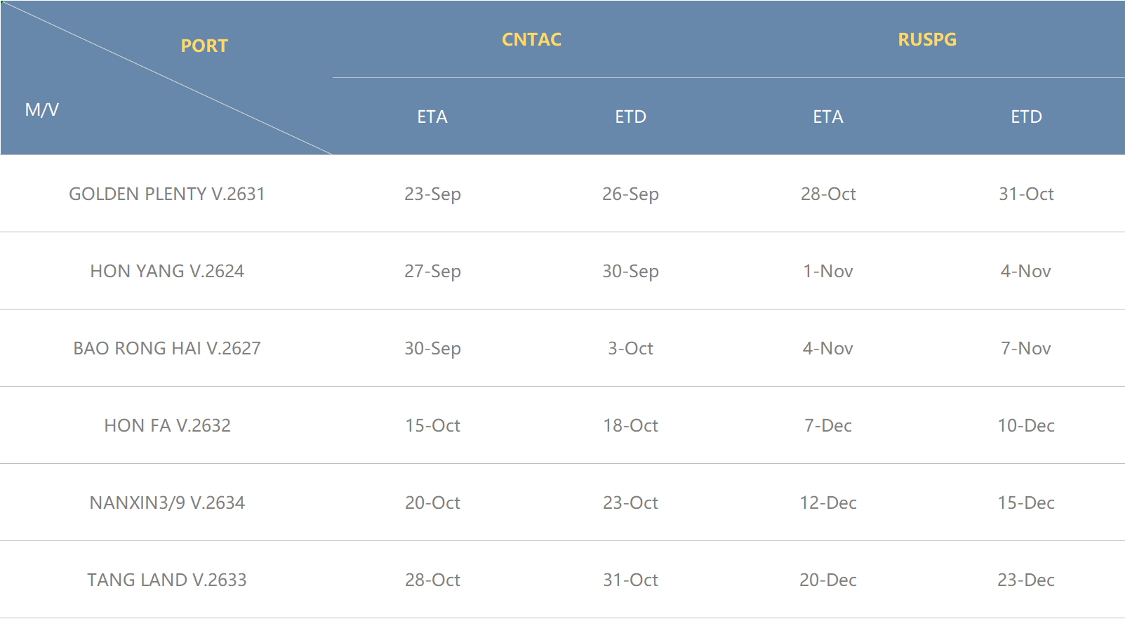This screenshot has width=1125, height=619.
Task: Click the CNTAC ETA subheader
Action: [x=432, y=117]
